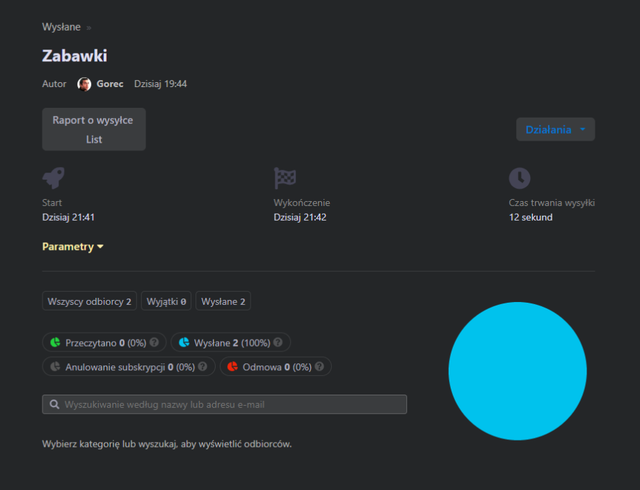Select the Wszyscy odbiorcy 2 filter
Screen dimensions: 640x490
89,301
